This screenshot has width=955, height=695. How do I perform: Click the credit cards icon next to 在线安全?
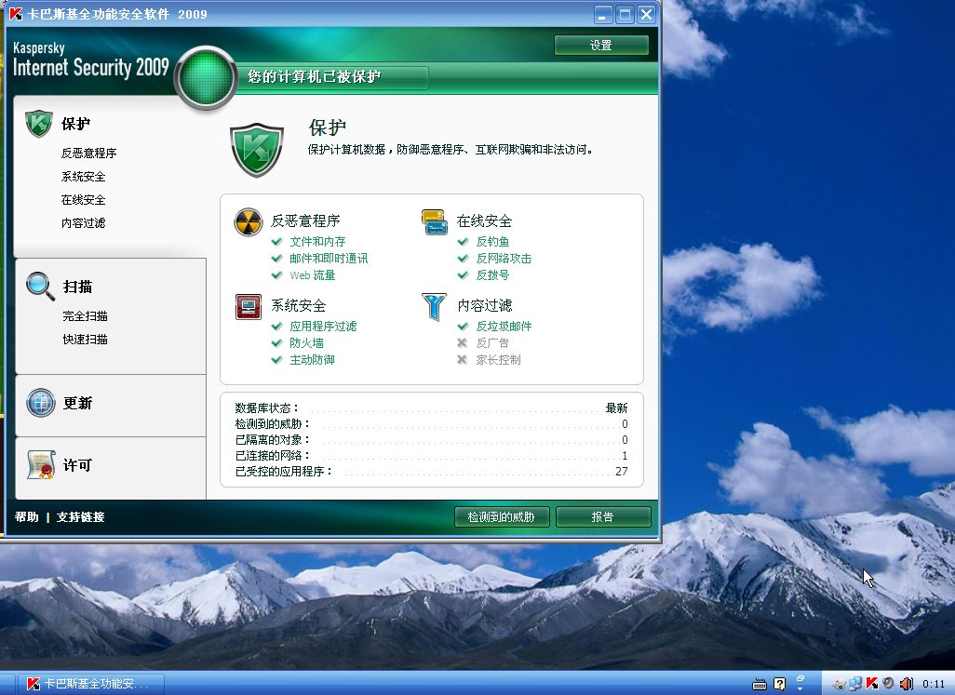coord(435,222)
